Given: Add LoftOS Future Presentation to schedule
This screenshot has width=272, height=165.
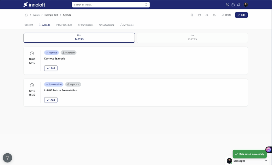Looking at the screenshot, I should [x=51, y=100].
